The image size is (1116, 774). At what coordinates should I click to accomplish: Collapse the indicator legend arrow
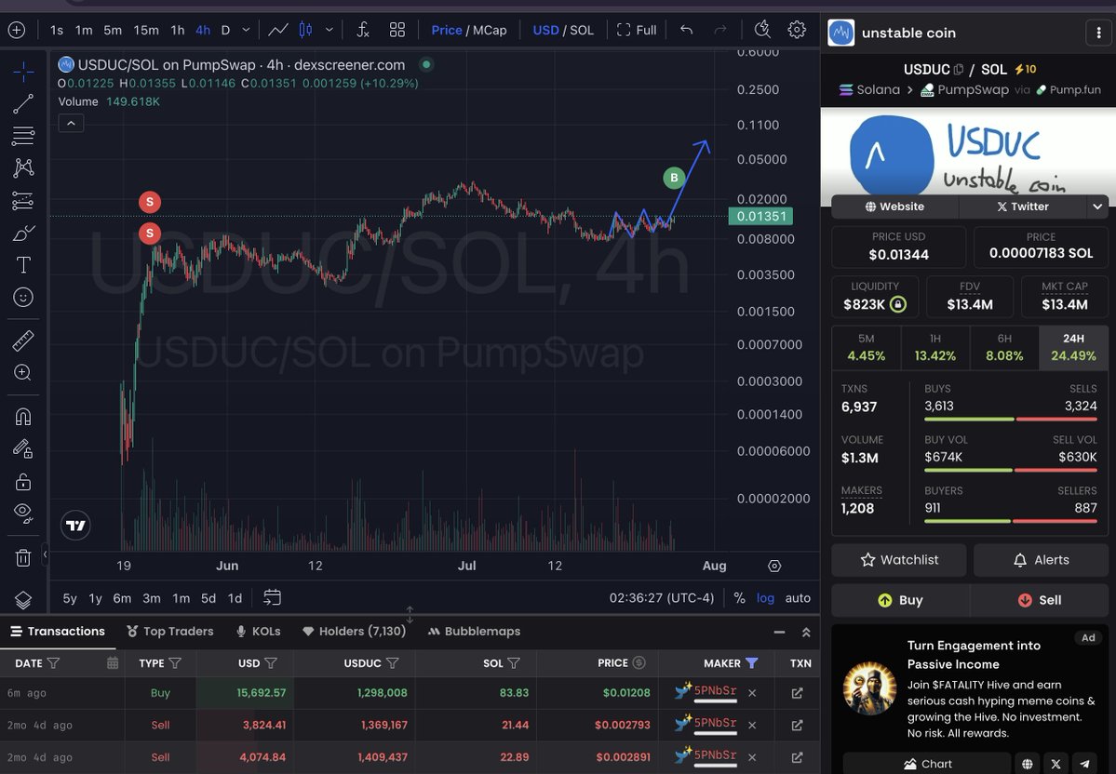71,123
